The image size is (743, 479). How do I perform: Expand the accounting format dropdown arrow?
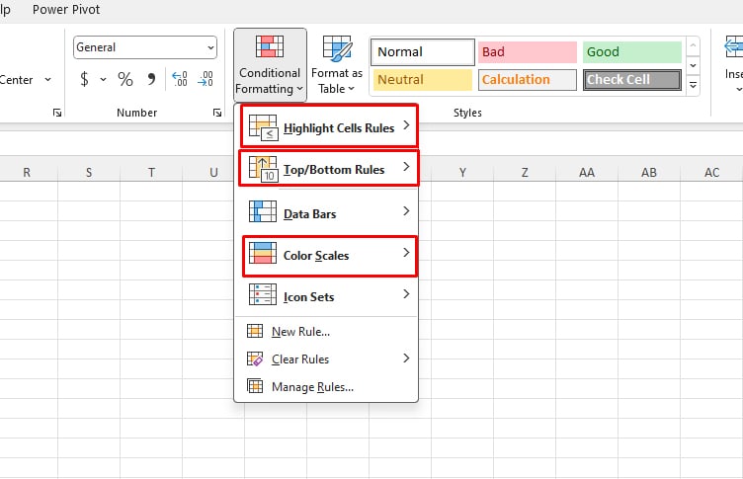point(103,79)
